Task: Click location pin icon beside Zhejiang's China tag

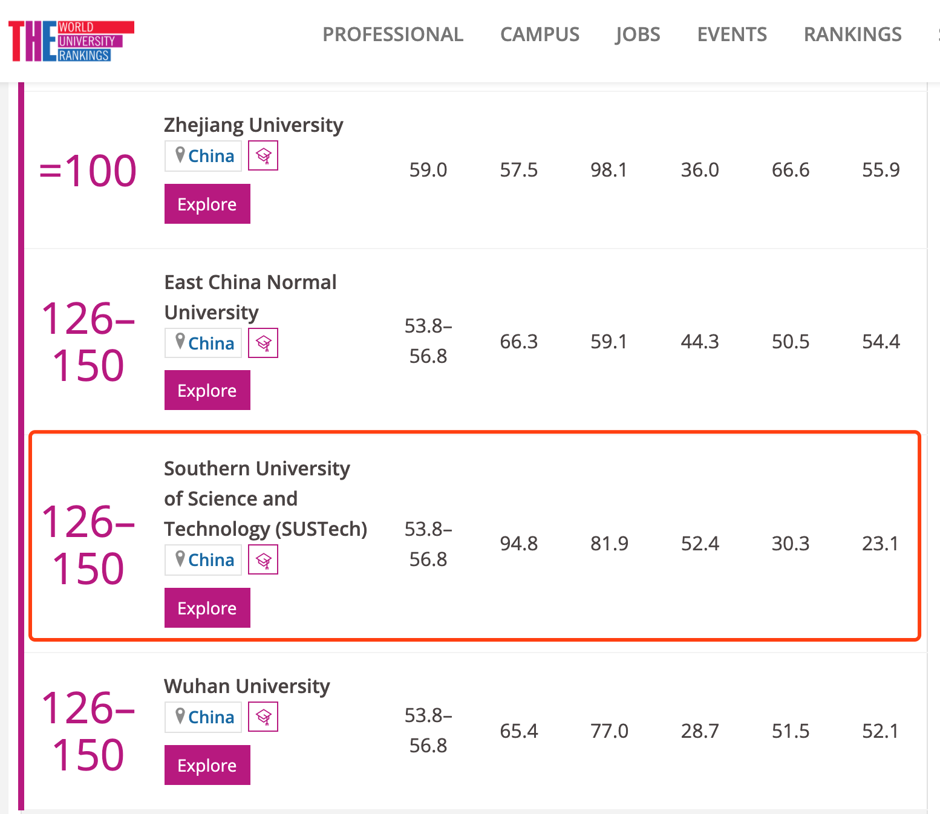Action: click(x=180, y=155)
